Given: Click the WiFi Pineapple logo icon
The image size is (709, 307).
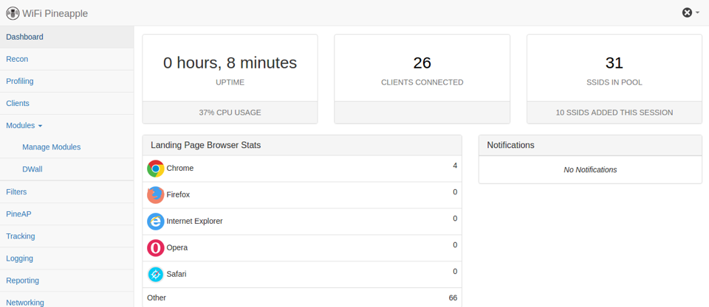Looking at the screenshot, I should point(13,13).
